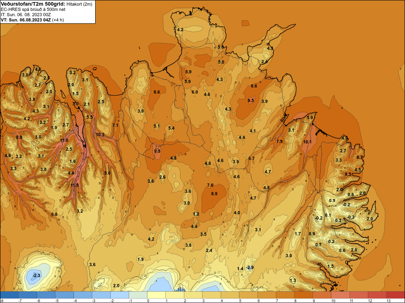Click the legend swatch between 12 and 13
This screenshot has height=303, width=405.
(377, 295)
